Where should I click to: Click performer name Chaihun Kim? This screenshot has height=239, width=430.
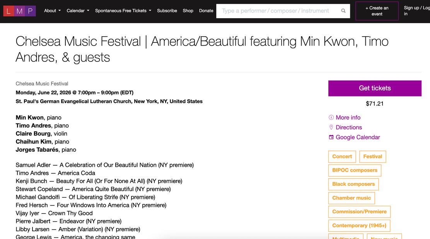click(x=34, y=142)
